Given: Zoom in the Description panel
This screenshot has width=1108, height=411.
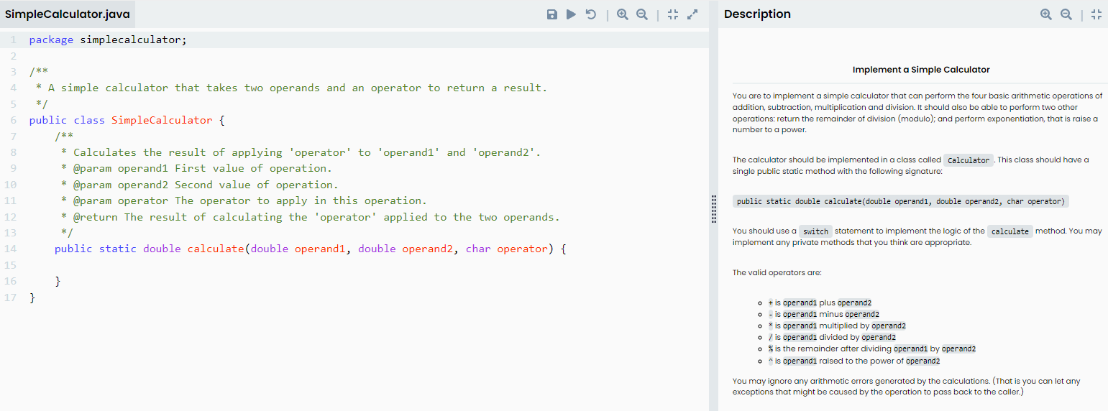Looking at the screenshot, I should 1046,14.
